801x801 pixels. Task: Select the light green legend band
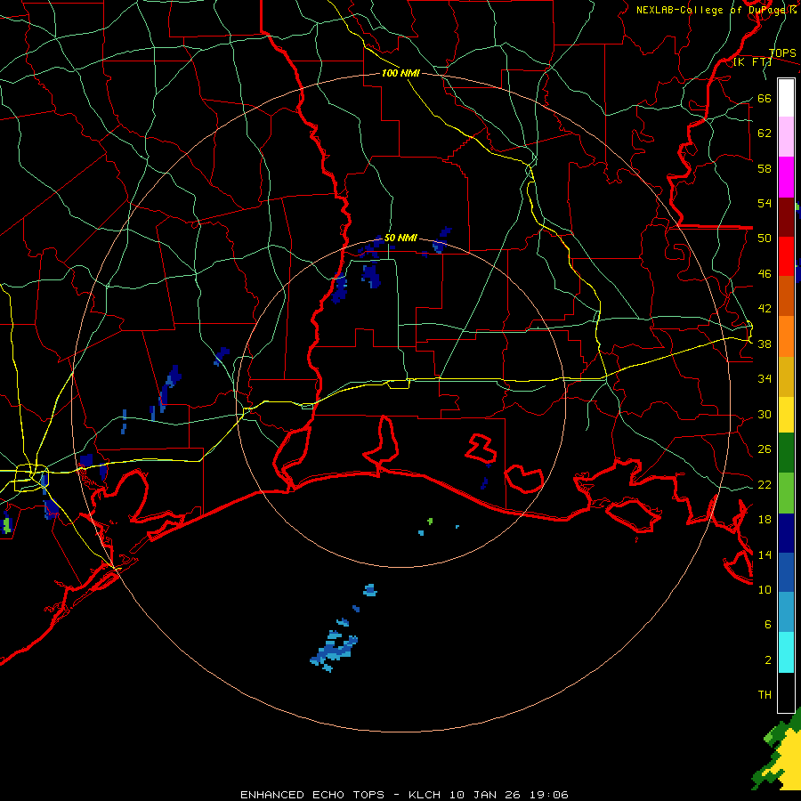click(x=786, y=493)
